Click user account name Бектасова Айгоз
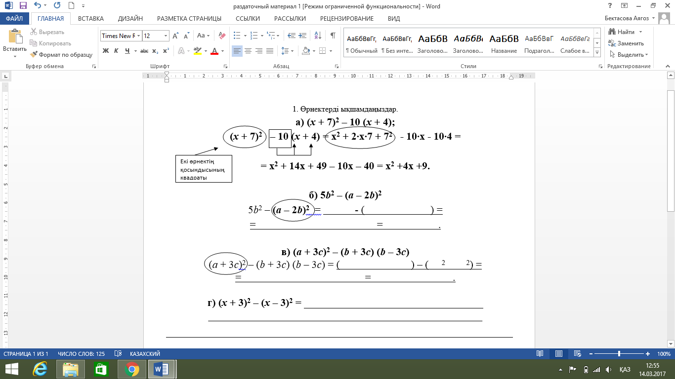The image size is (675, 379). click(628, 19)
